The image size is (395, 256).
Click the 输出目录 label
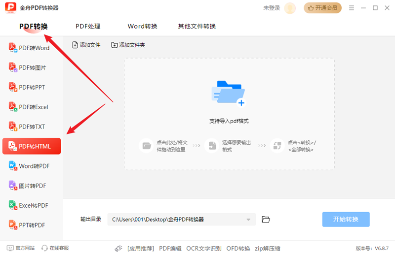[91, 219]
